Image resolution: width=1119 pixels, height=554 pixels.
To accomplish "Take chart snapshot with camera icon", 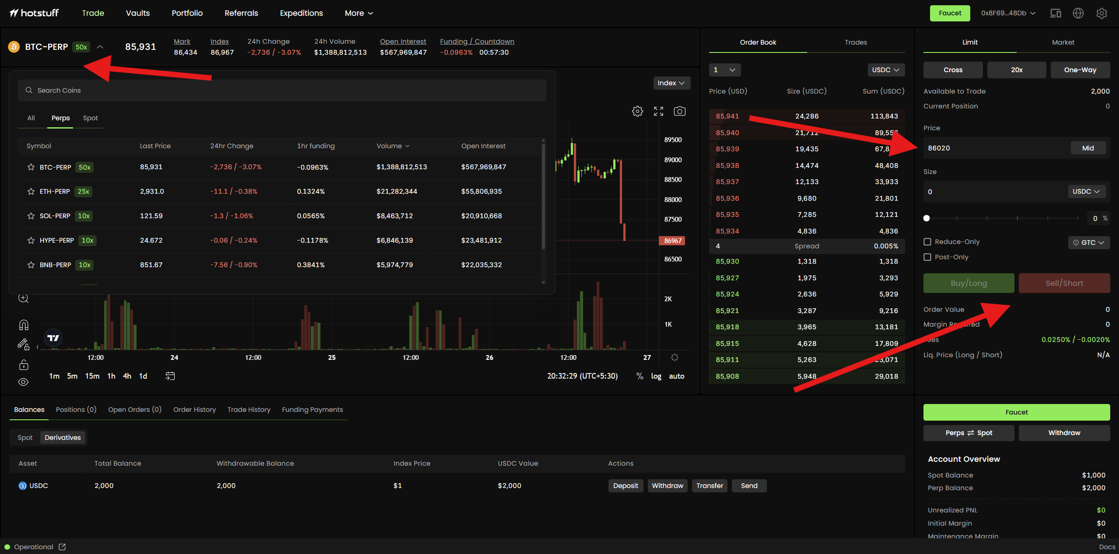I will pos(679,111).
